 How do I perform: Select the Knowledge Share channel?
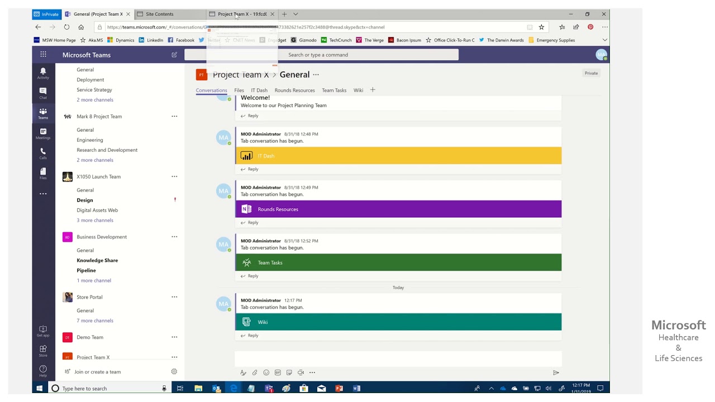point(97,260)
